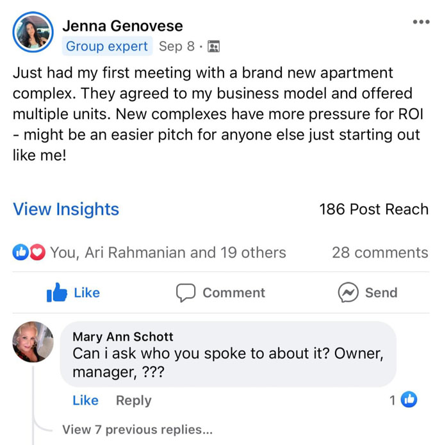442x445 pixels.
Task: Click the Group expert badge
Action: coord(107,47)
